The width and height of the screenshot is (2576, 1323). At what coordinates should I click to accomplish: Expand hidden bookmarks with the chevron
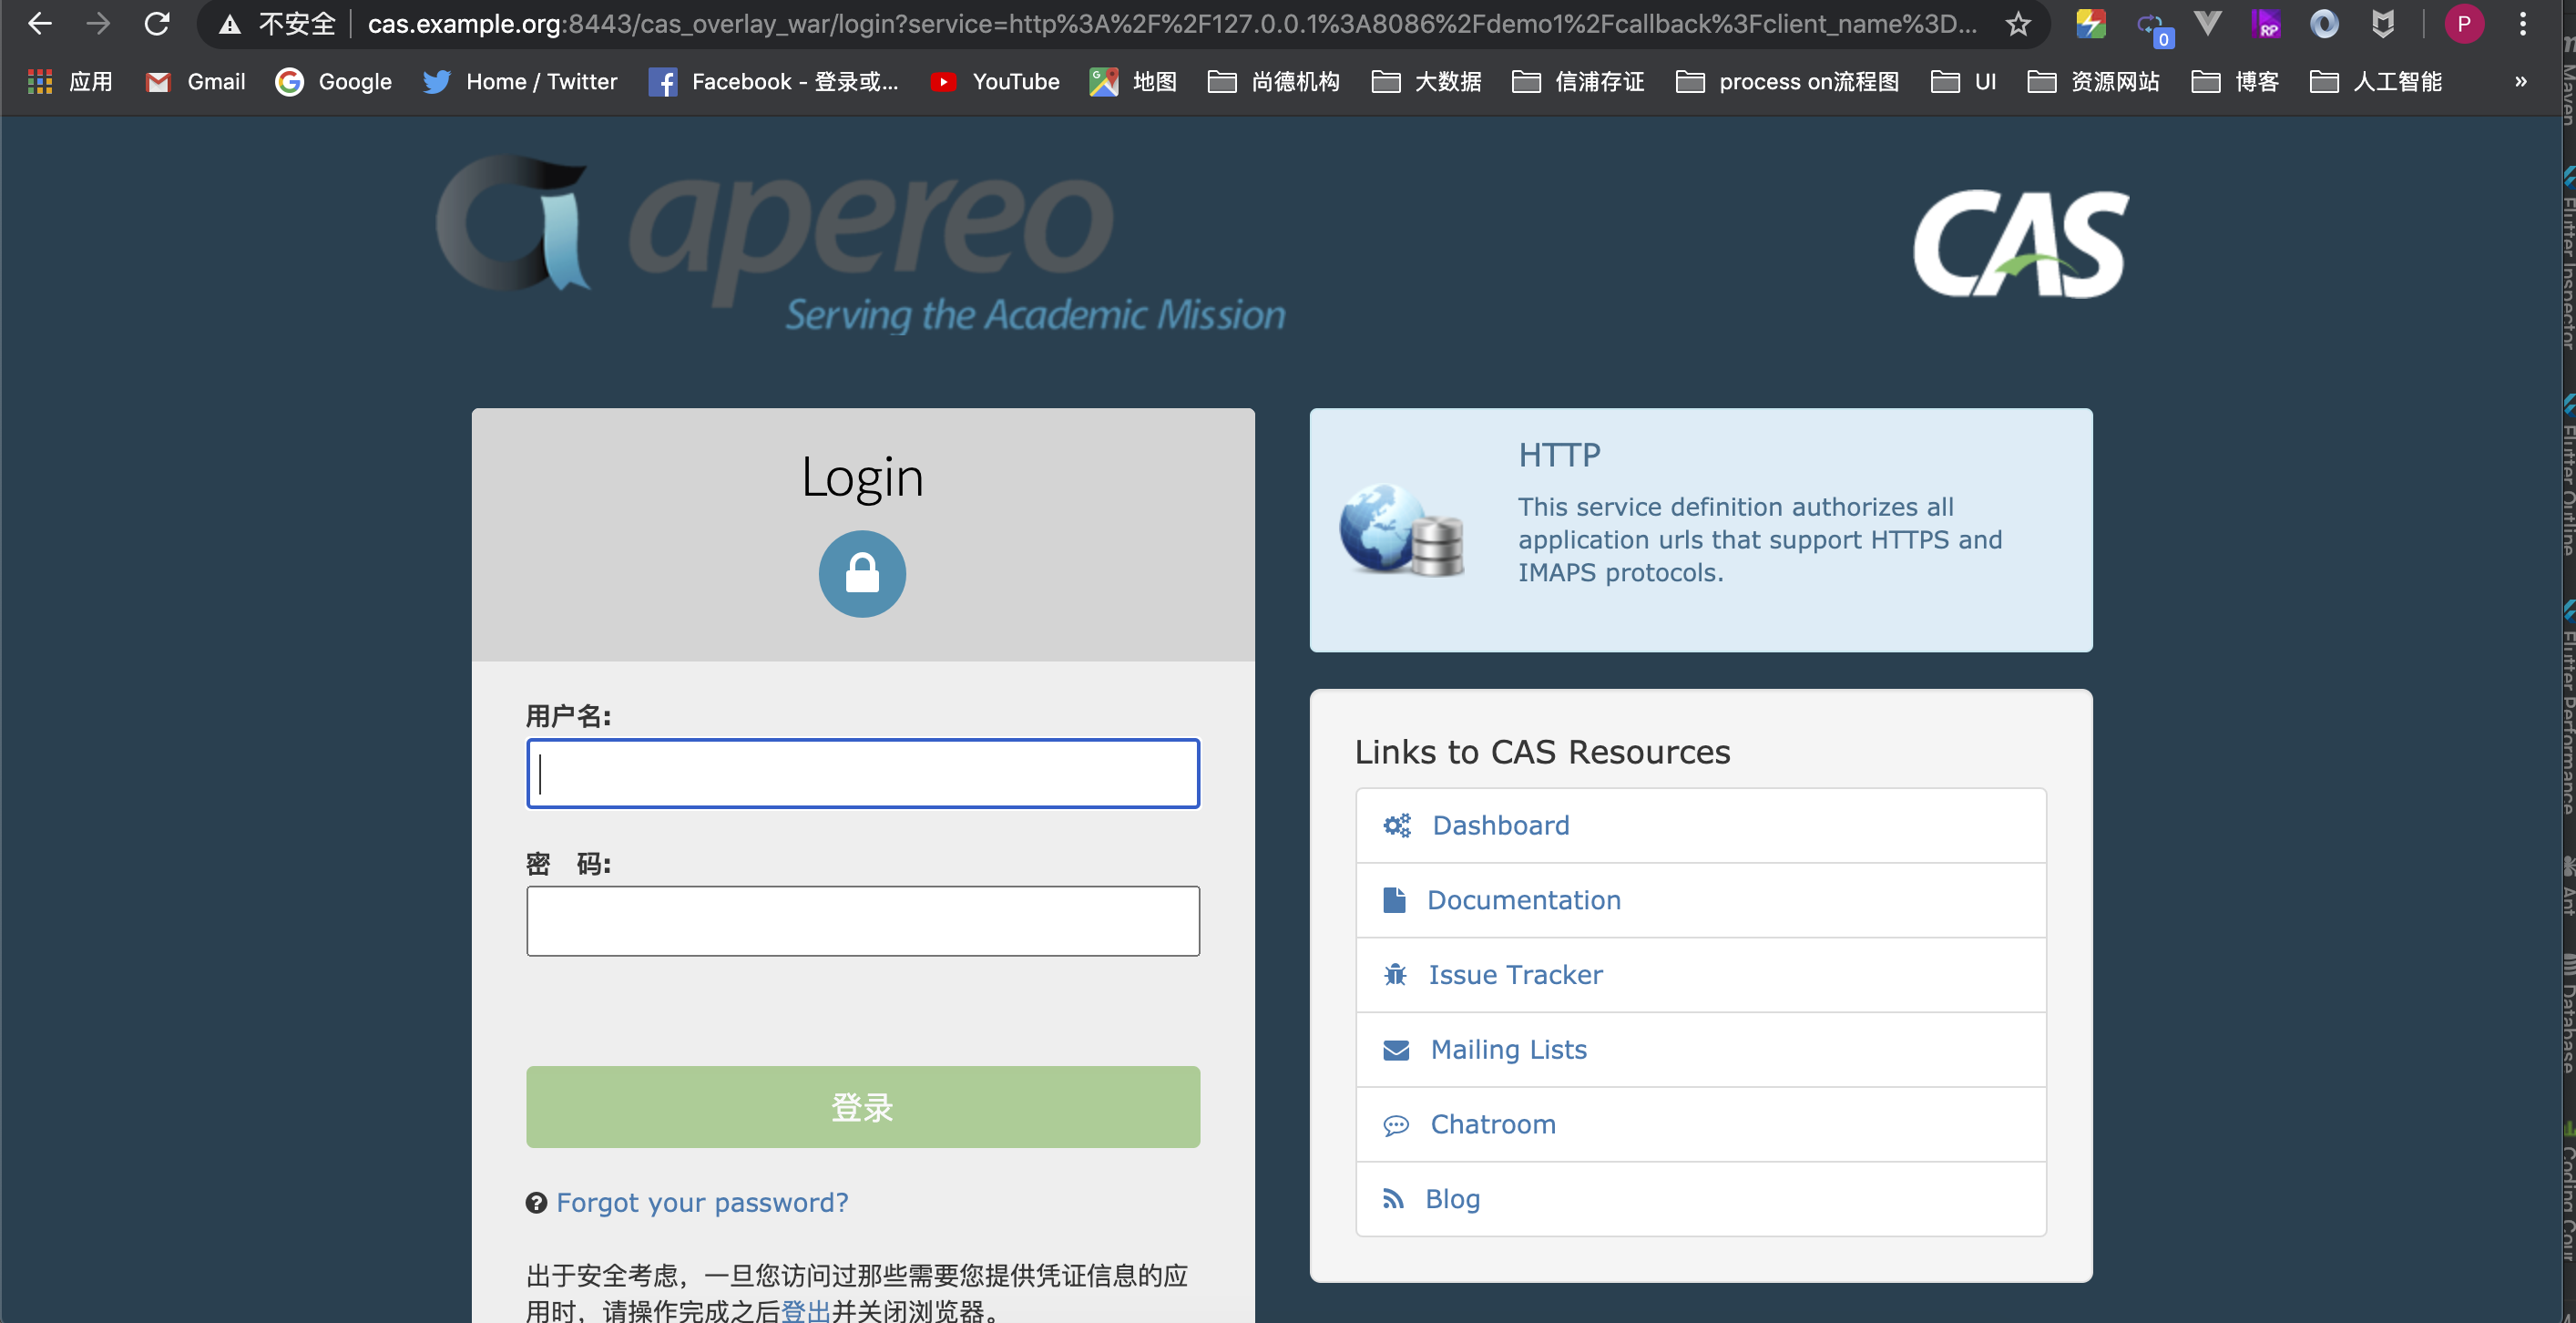pyautogui.click(x=2521, y=82)
